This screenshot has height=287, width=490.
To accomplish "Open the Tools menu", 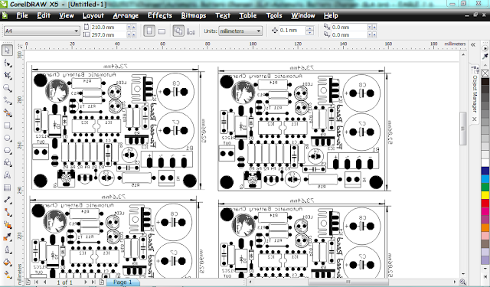I will coord(274,15).
